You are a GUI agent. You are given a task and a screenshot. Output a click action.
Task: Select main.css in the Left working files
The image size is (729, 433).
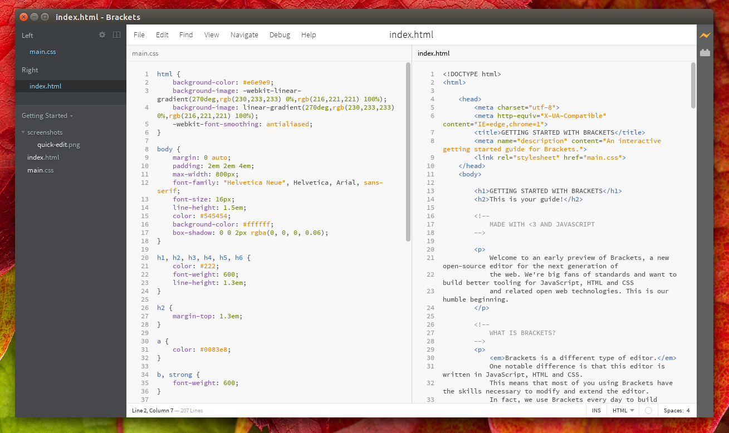click(43, 52)
